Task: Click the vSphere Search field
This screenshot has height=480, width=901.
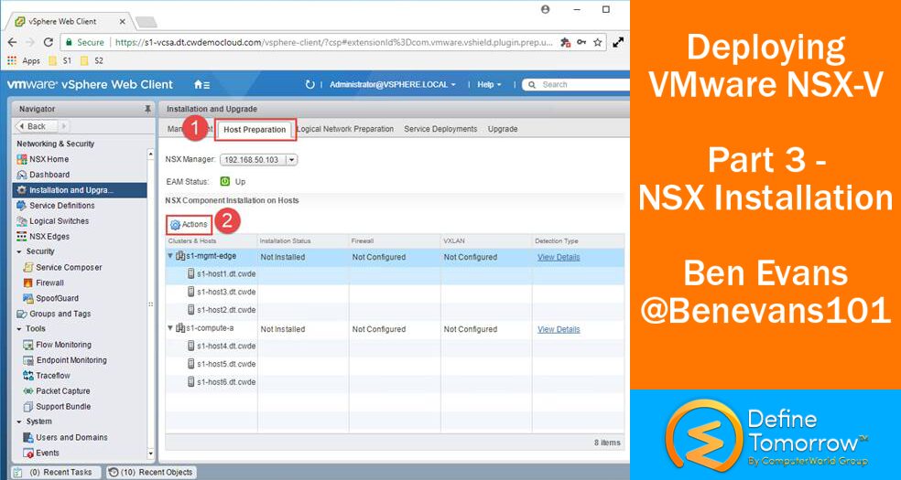Action: [576, 84]
